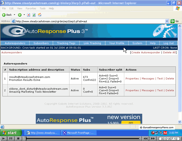Click the green Forward arrow button
Screen dimensions: 182x141
pos(20,15)
